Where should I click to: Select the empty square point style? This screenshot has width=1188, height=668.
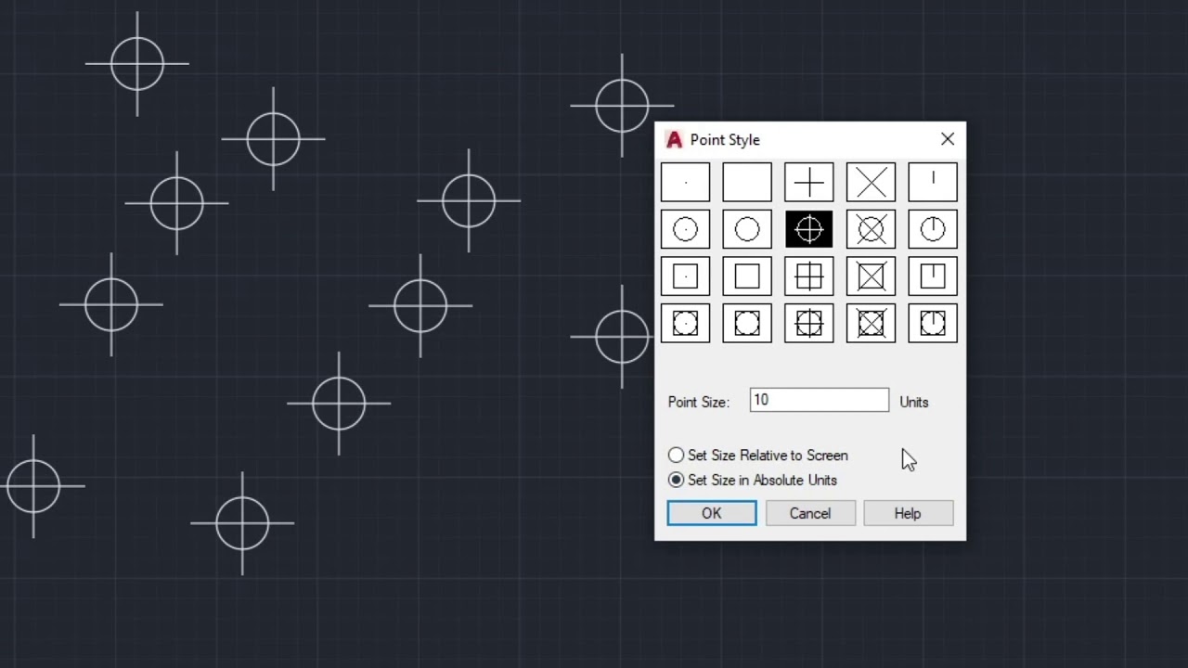tap(747, 276)
